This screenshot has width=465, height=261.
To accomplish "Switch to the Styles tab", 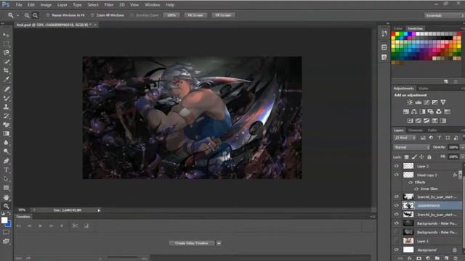I will click(423, 88).
